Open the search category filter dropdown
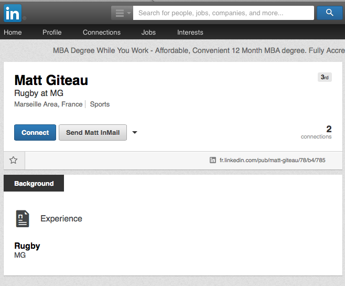This screenshot has height=286, width=345. tap(122, 13)
